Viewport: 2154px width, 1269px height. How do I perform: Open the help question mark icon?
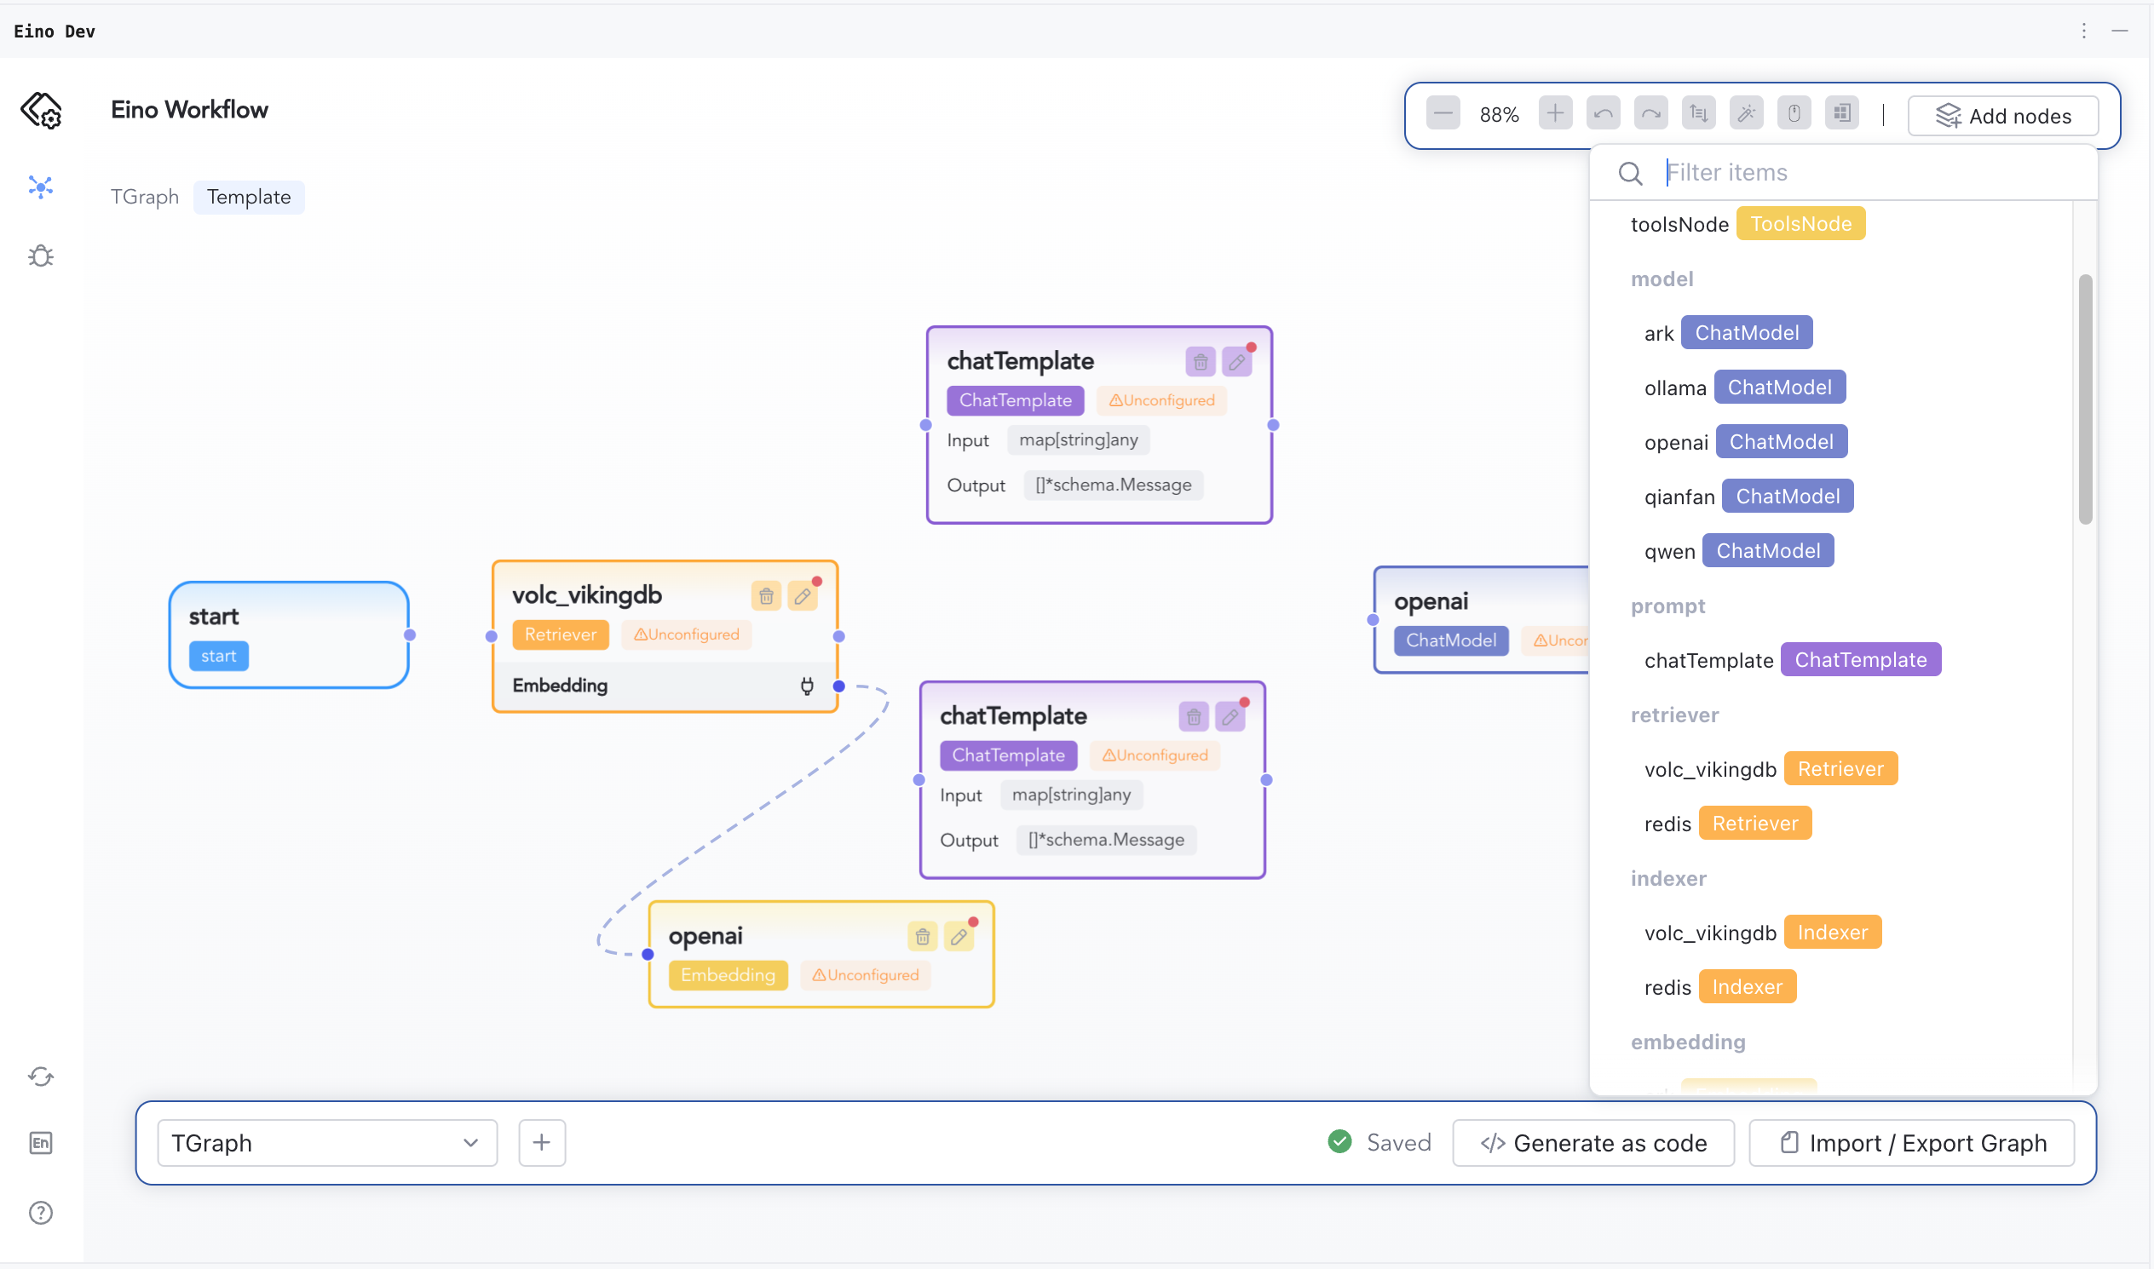click(40, 1213)
